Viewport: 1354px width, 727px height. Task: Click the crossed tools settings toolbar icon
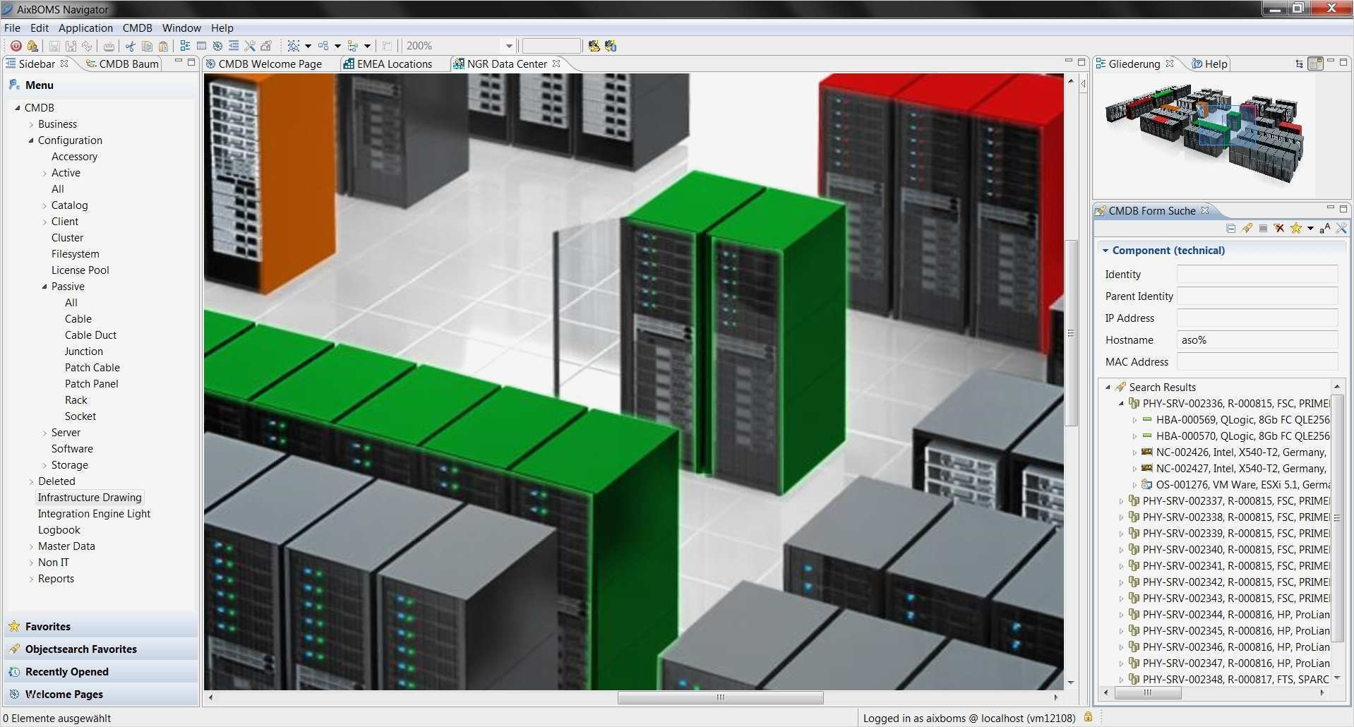tap(249, 46)
